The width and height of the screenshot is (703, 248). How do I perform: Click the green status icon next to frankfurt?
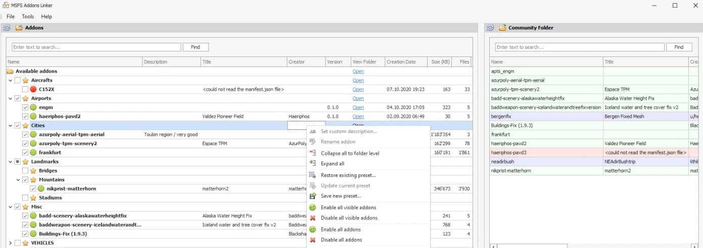pyautogui.click(x=33, y=153)
